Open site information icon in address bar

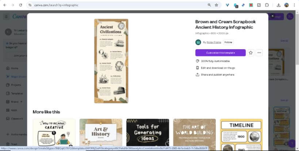click(30, 5)
